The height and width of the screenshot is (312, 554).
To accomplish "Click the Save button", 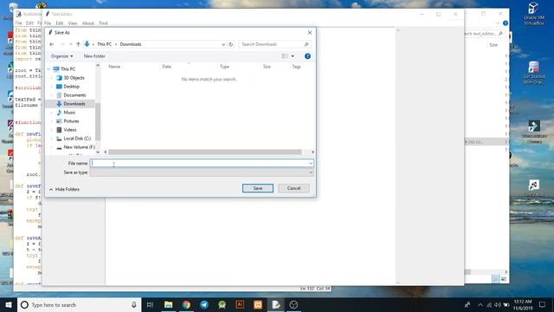I will click(x=258, y=188).
